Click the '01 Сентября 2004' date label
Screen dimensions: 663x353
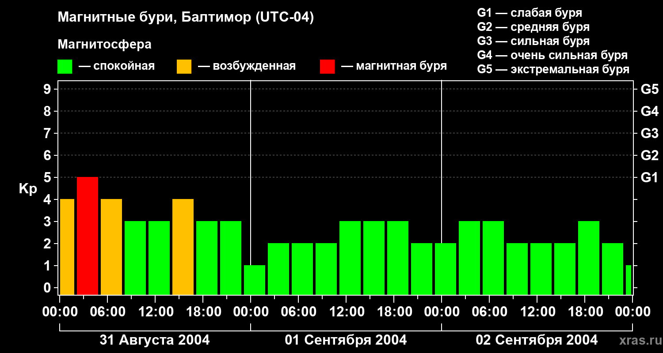coord(346,340)
